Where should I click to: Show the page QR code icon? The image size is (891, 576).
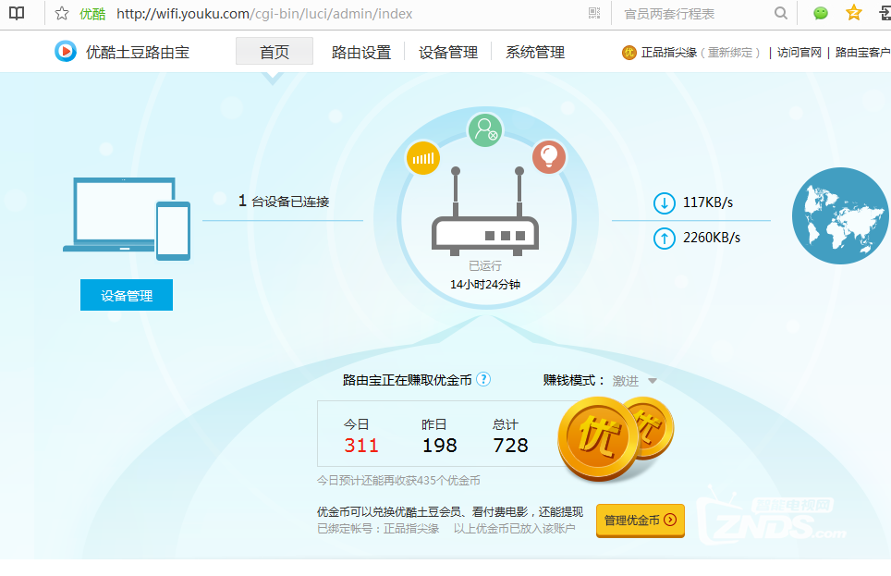594,14
